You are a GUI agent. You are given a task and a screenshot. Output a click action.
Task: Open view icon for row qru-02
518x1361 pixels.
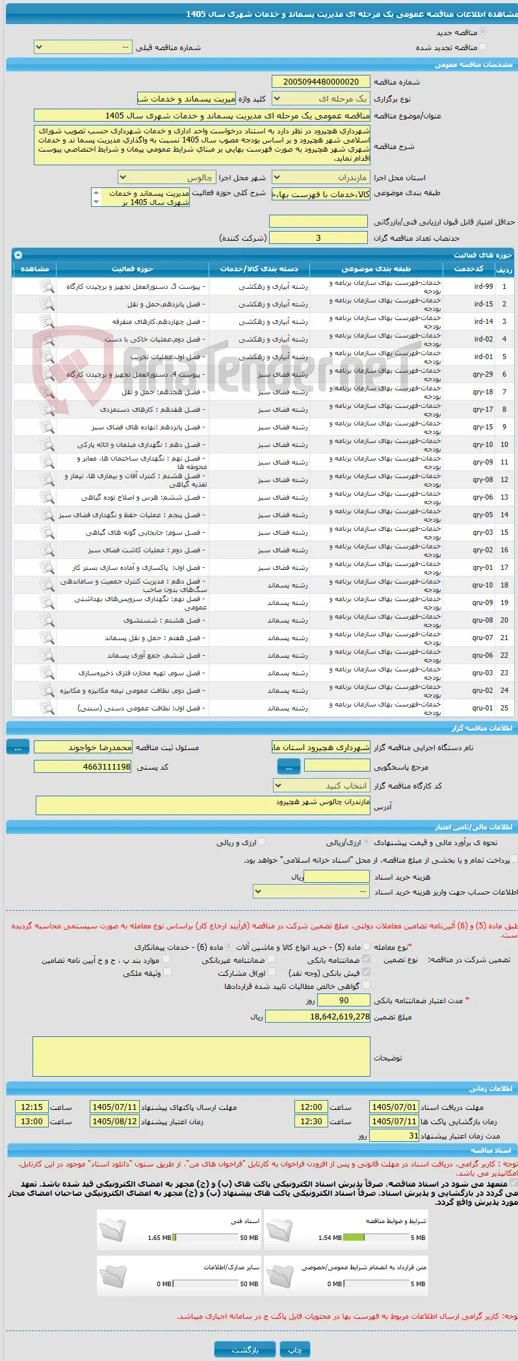coord(47,690)
